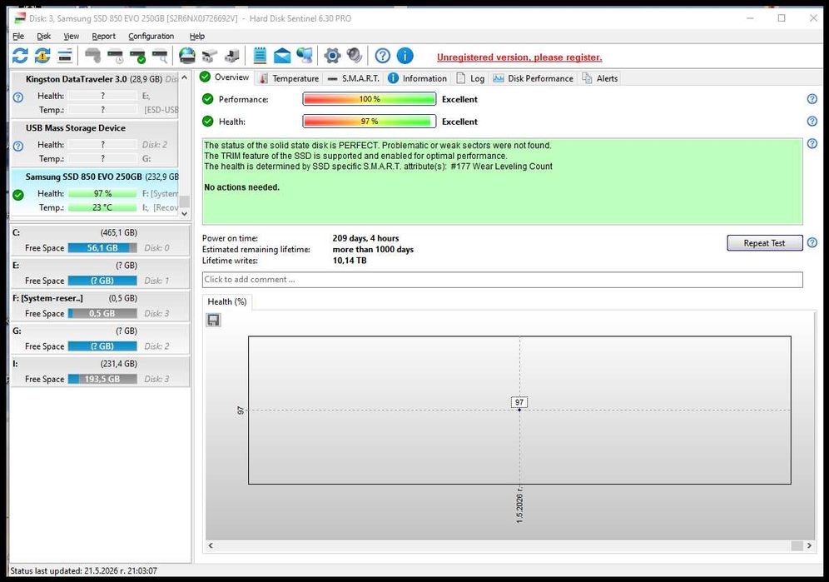Switch to the Information tab
Image resolution: width=829 pixels, height=582 pixels.
pos(417,78)
